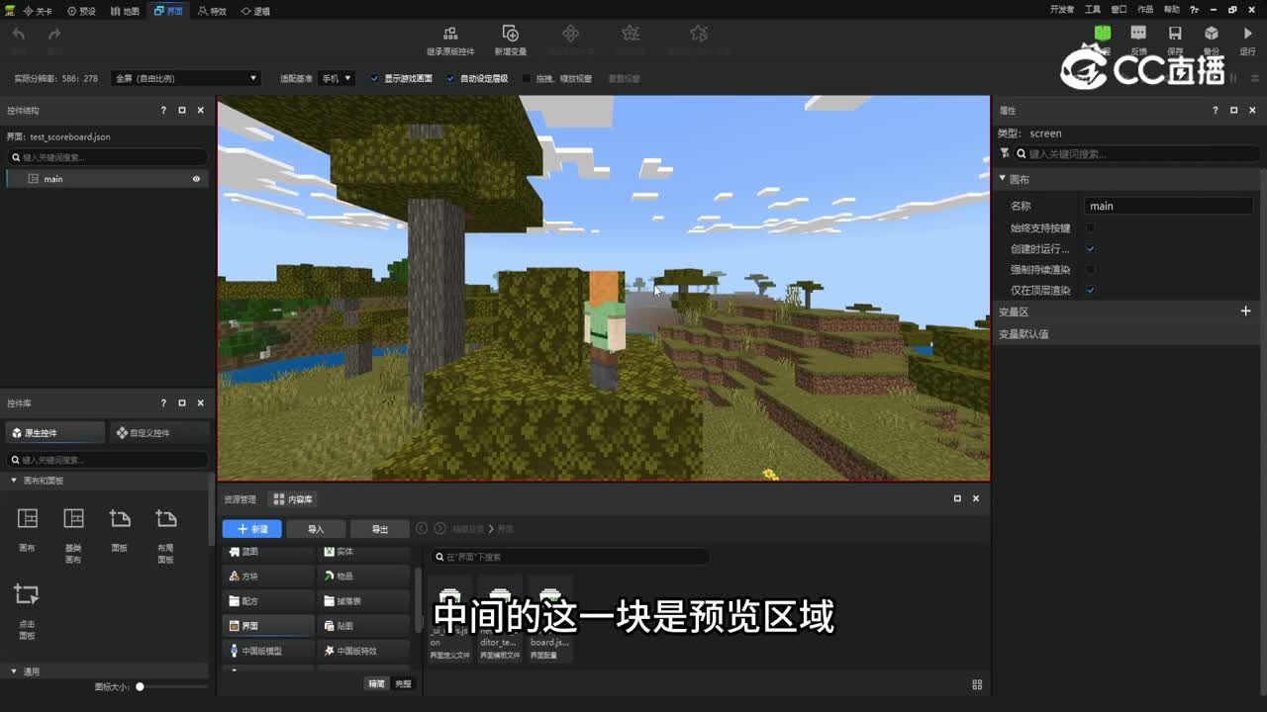Switch to grid view in resource panel
Viewport: 1267px width, 712px height.
tap(977, 684)
